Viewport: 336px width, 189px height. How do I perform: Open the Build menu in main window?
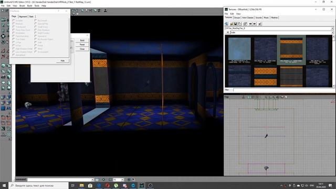[29, 6]
